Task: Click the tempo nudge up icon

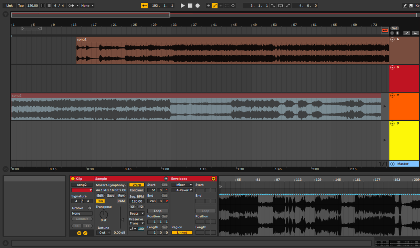Action: 49,6
